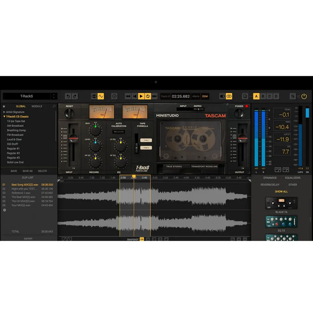Click the fade-out icon below waveform

click(70, 239)
